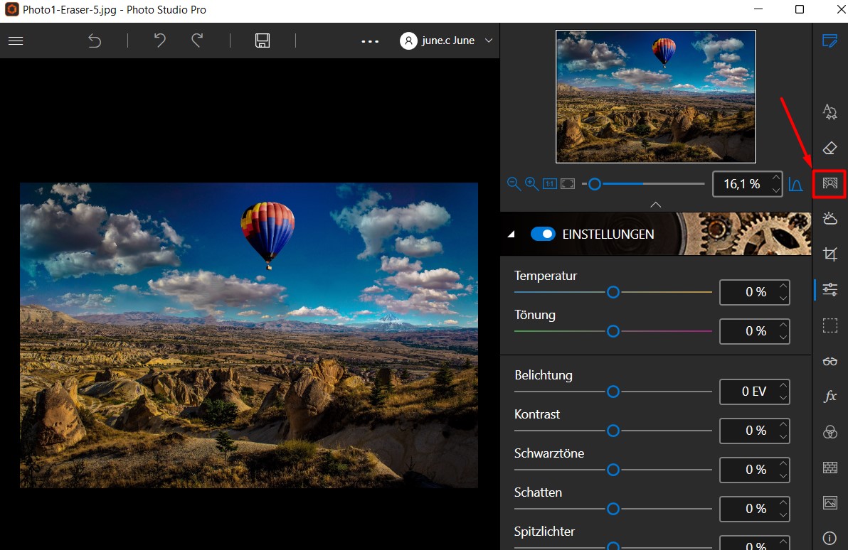The height and width of the screenshot is (550, 848).
Task: Open the fx effects panel
Action: click(x=830, y=397)
